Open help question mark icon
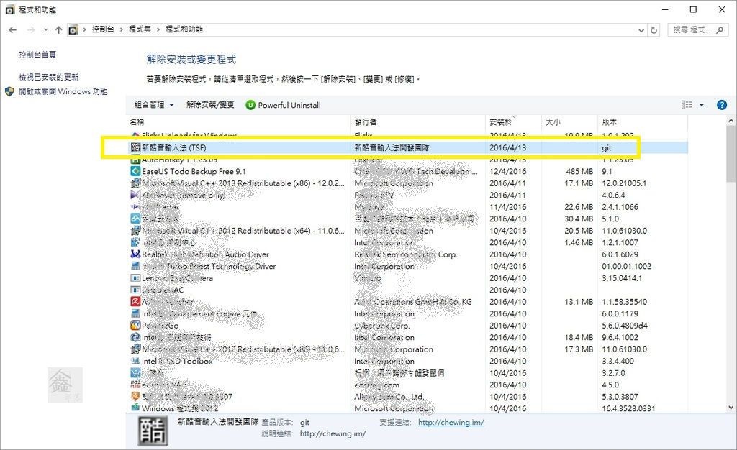The image size is (737, 450). tap(722, 105)
